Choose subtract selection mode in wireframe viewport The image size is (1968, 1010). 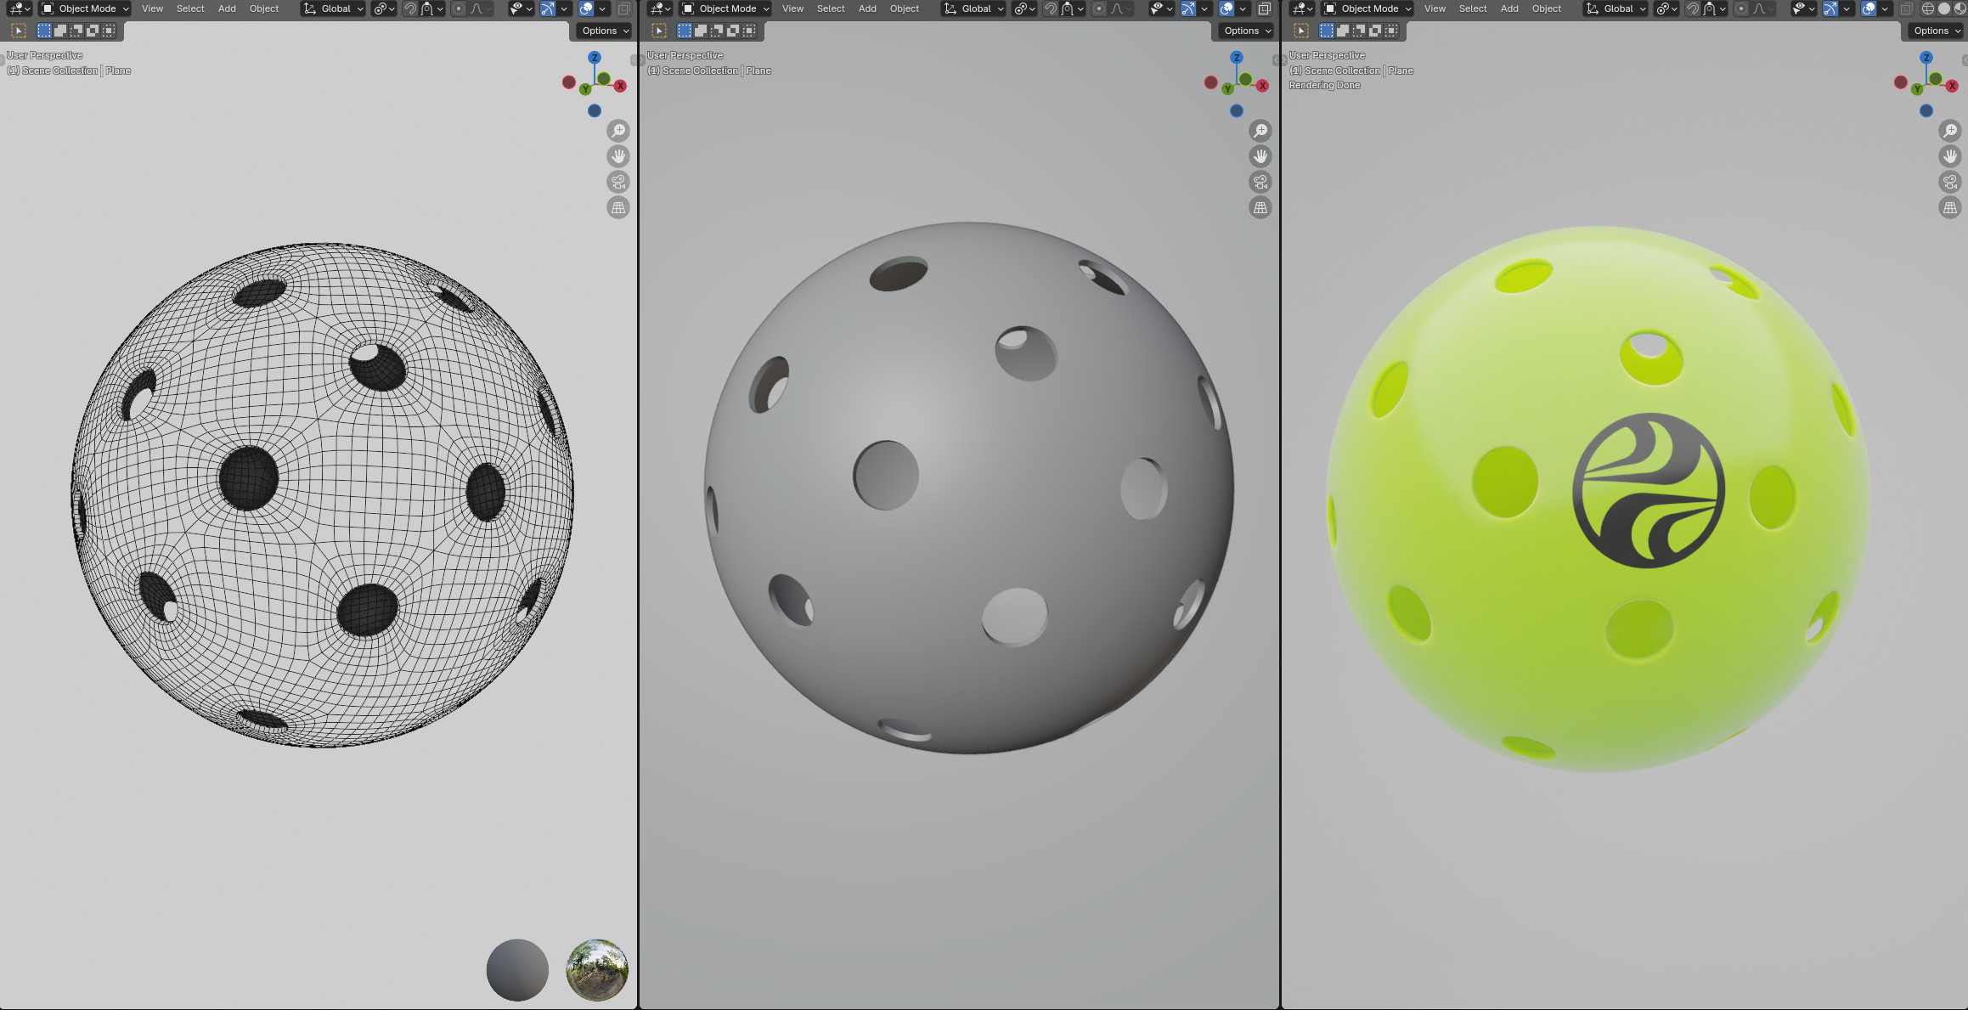[x=76, y=31]
